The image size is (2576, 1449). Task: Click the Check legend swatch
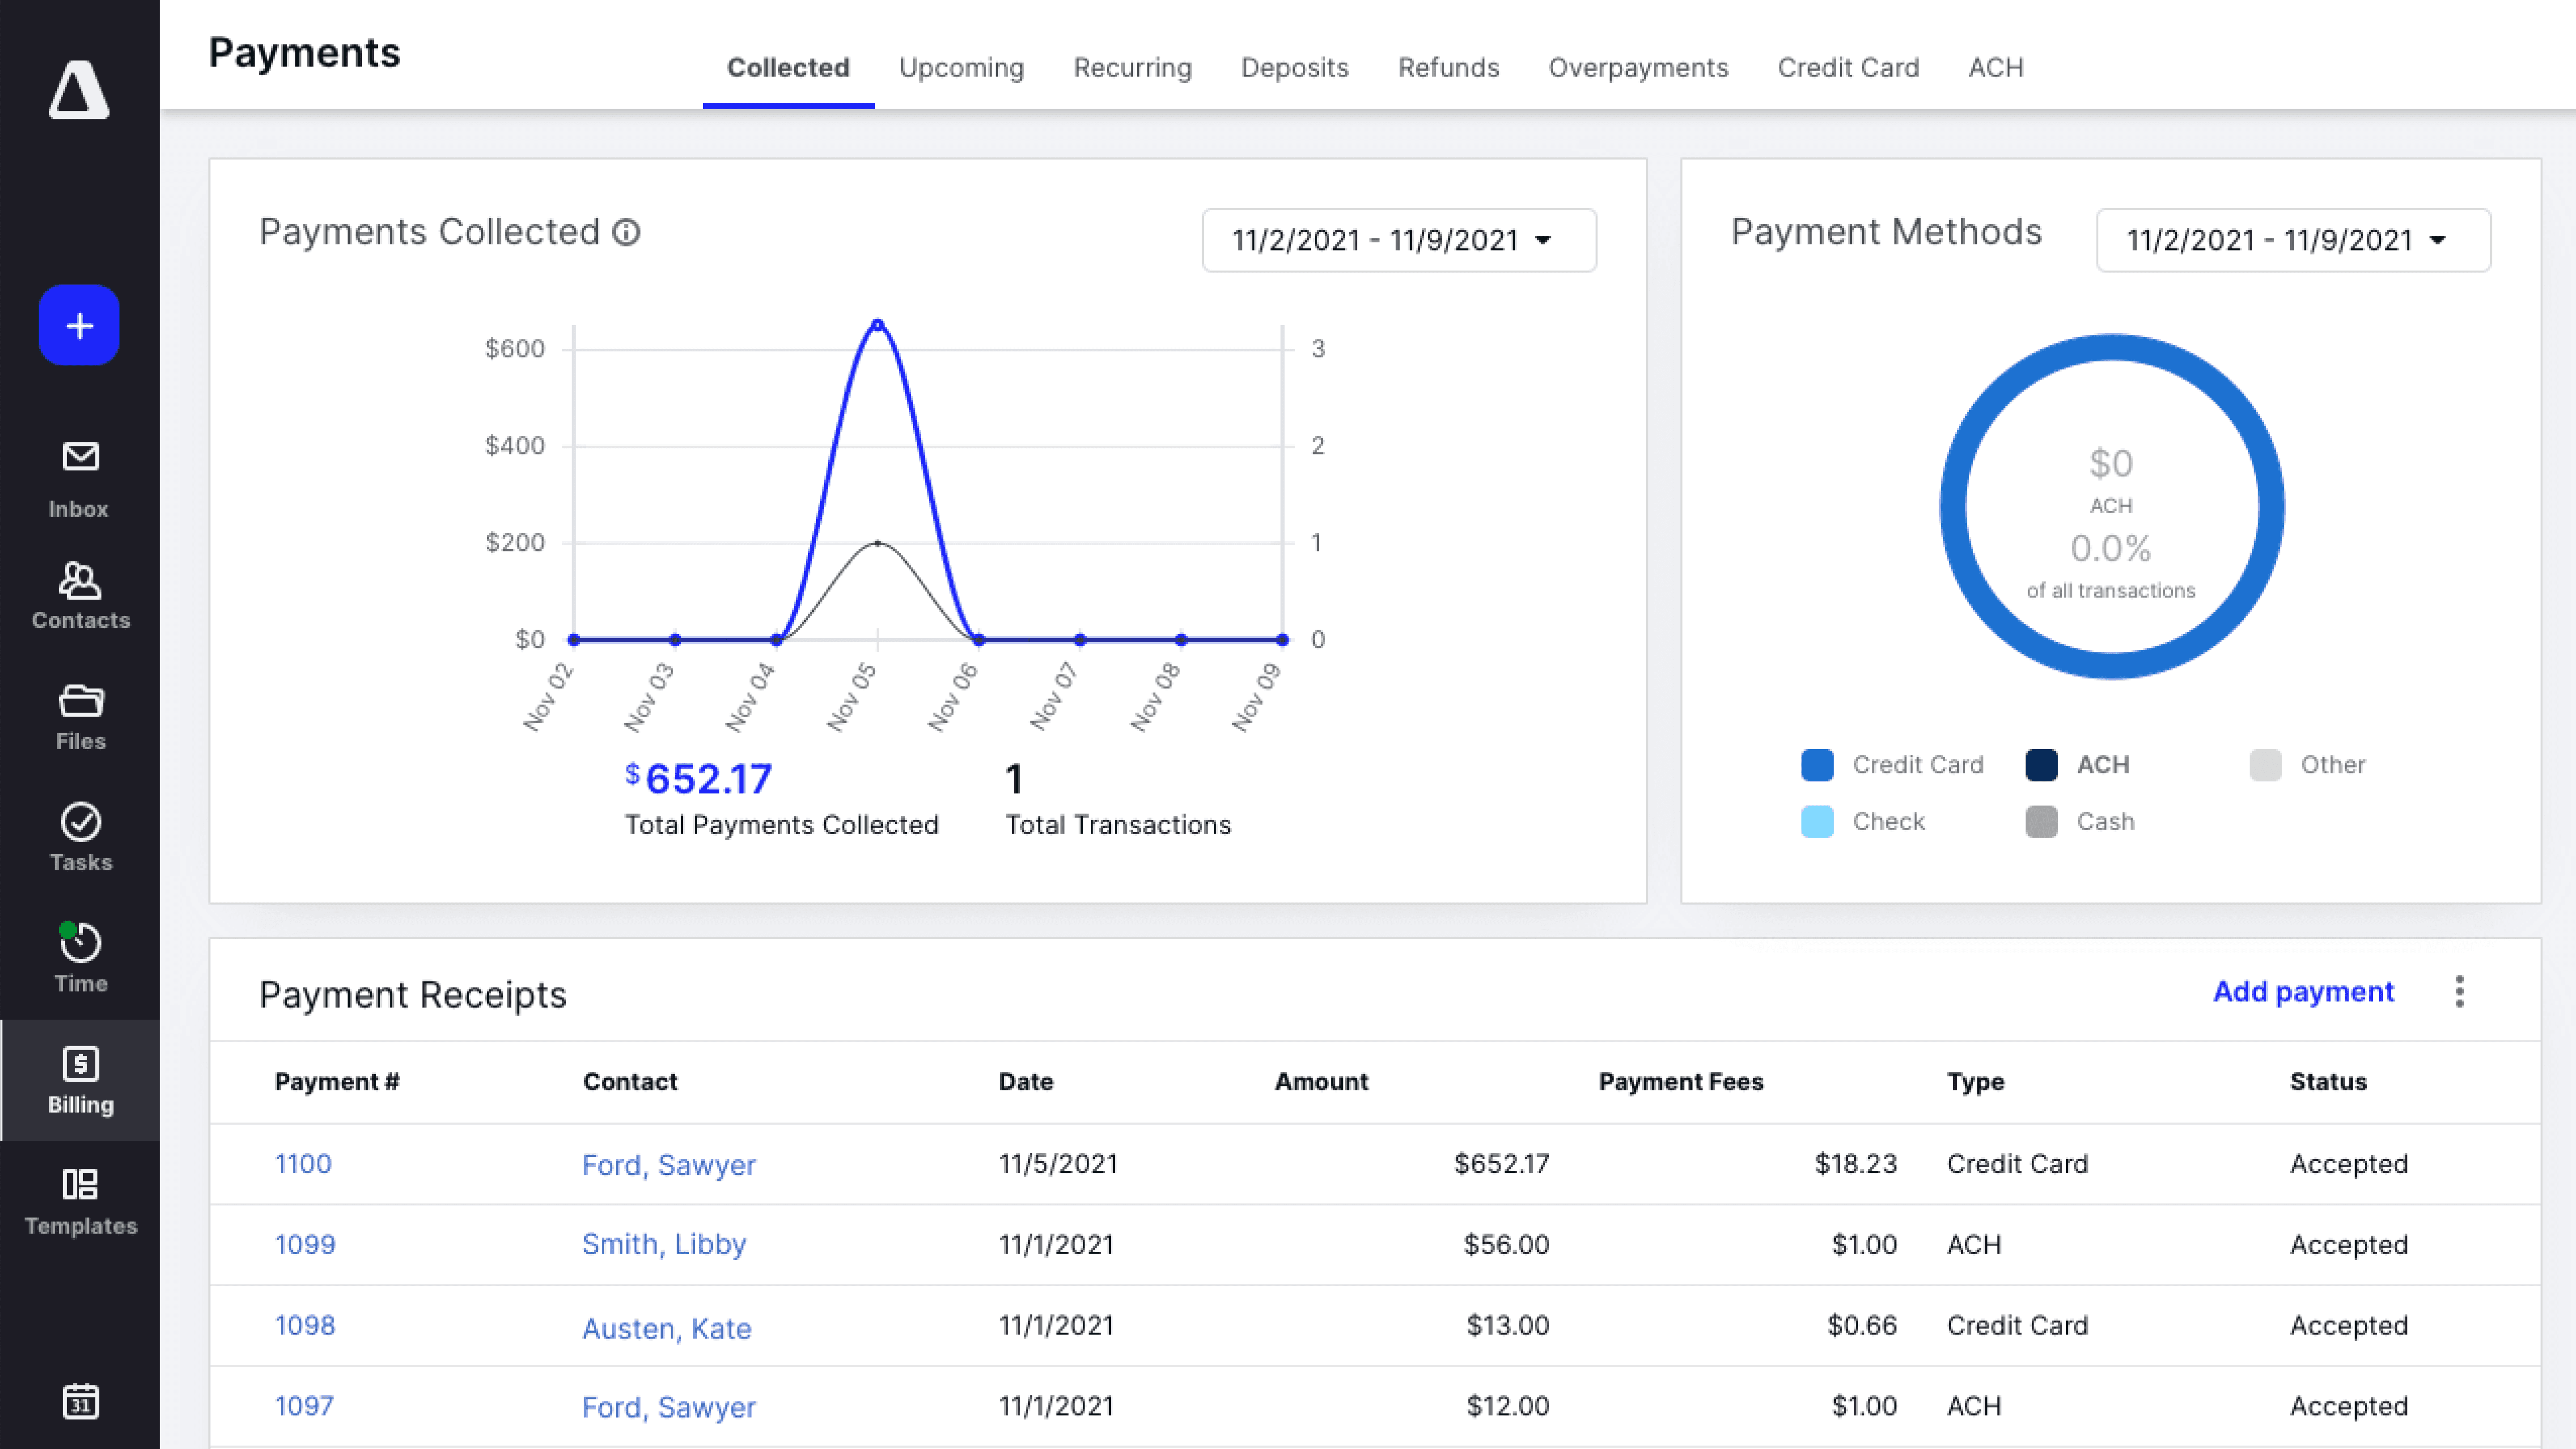(1817, 822)
